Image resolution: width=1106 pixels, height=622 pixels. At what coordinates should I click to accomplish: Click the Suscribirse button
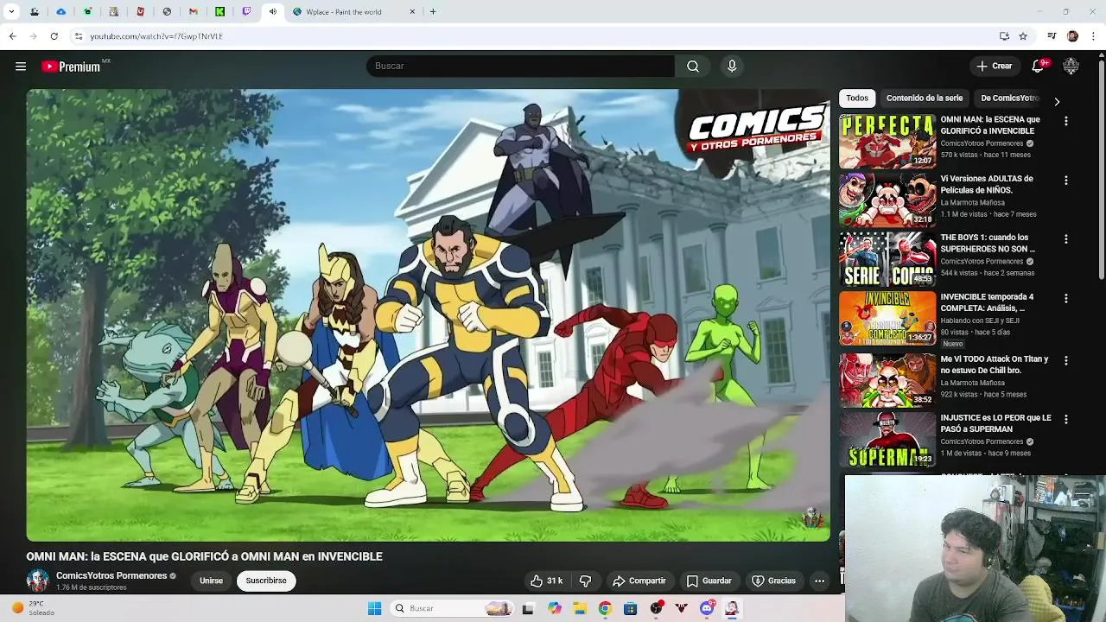pos(266,581)
